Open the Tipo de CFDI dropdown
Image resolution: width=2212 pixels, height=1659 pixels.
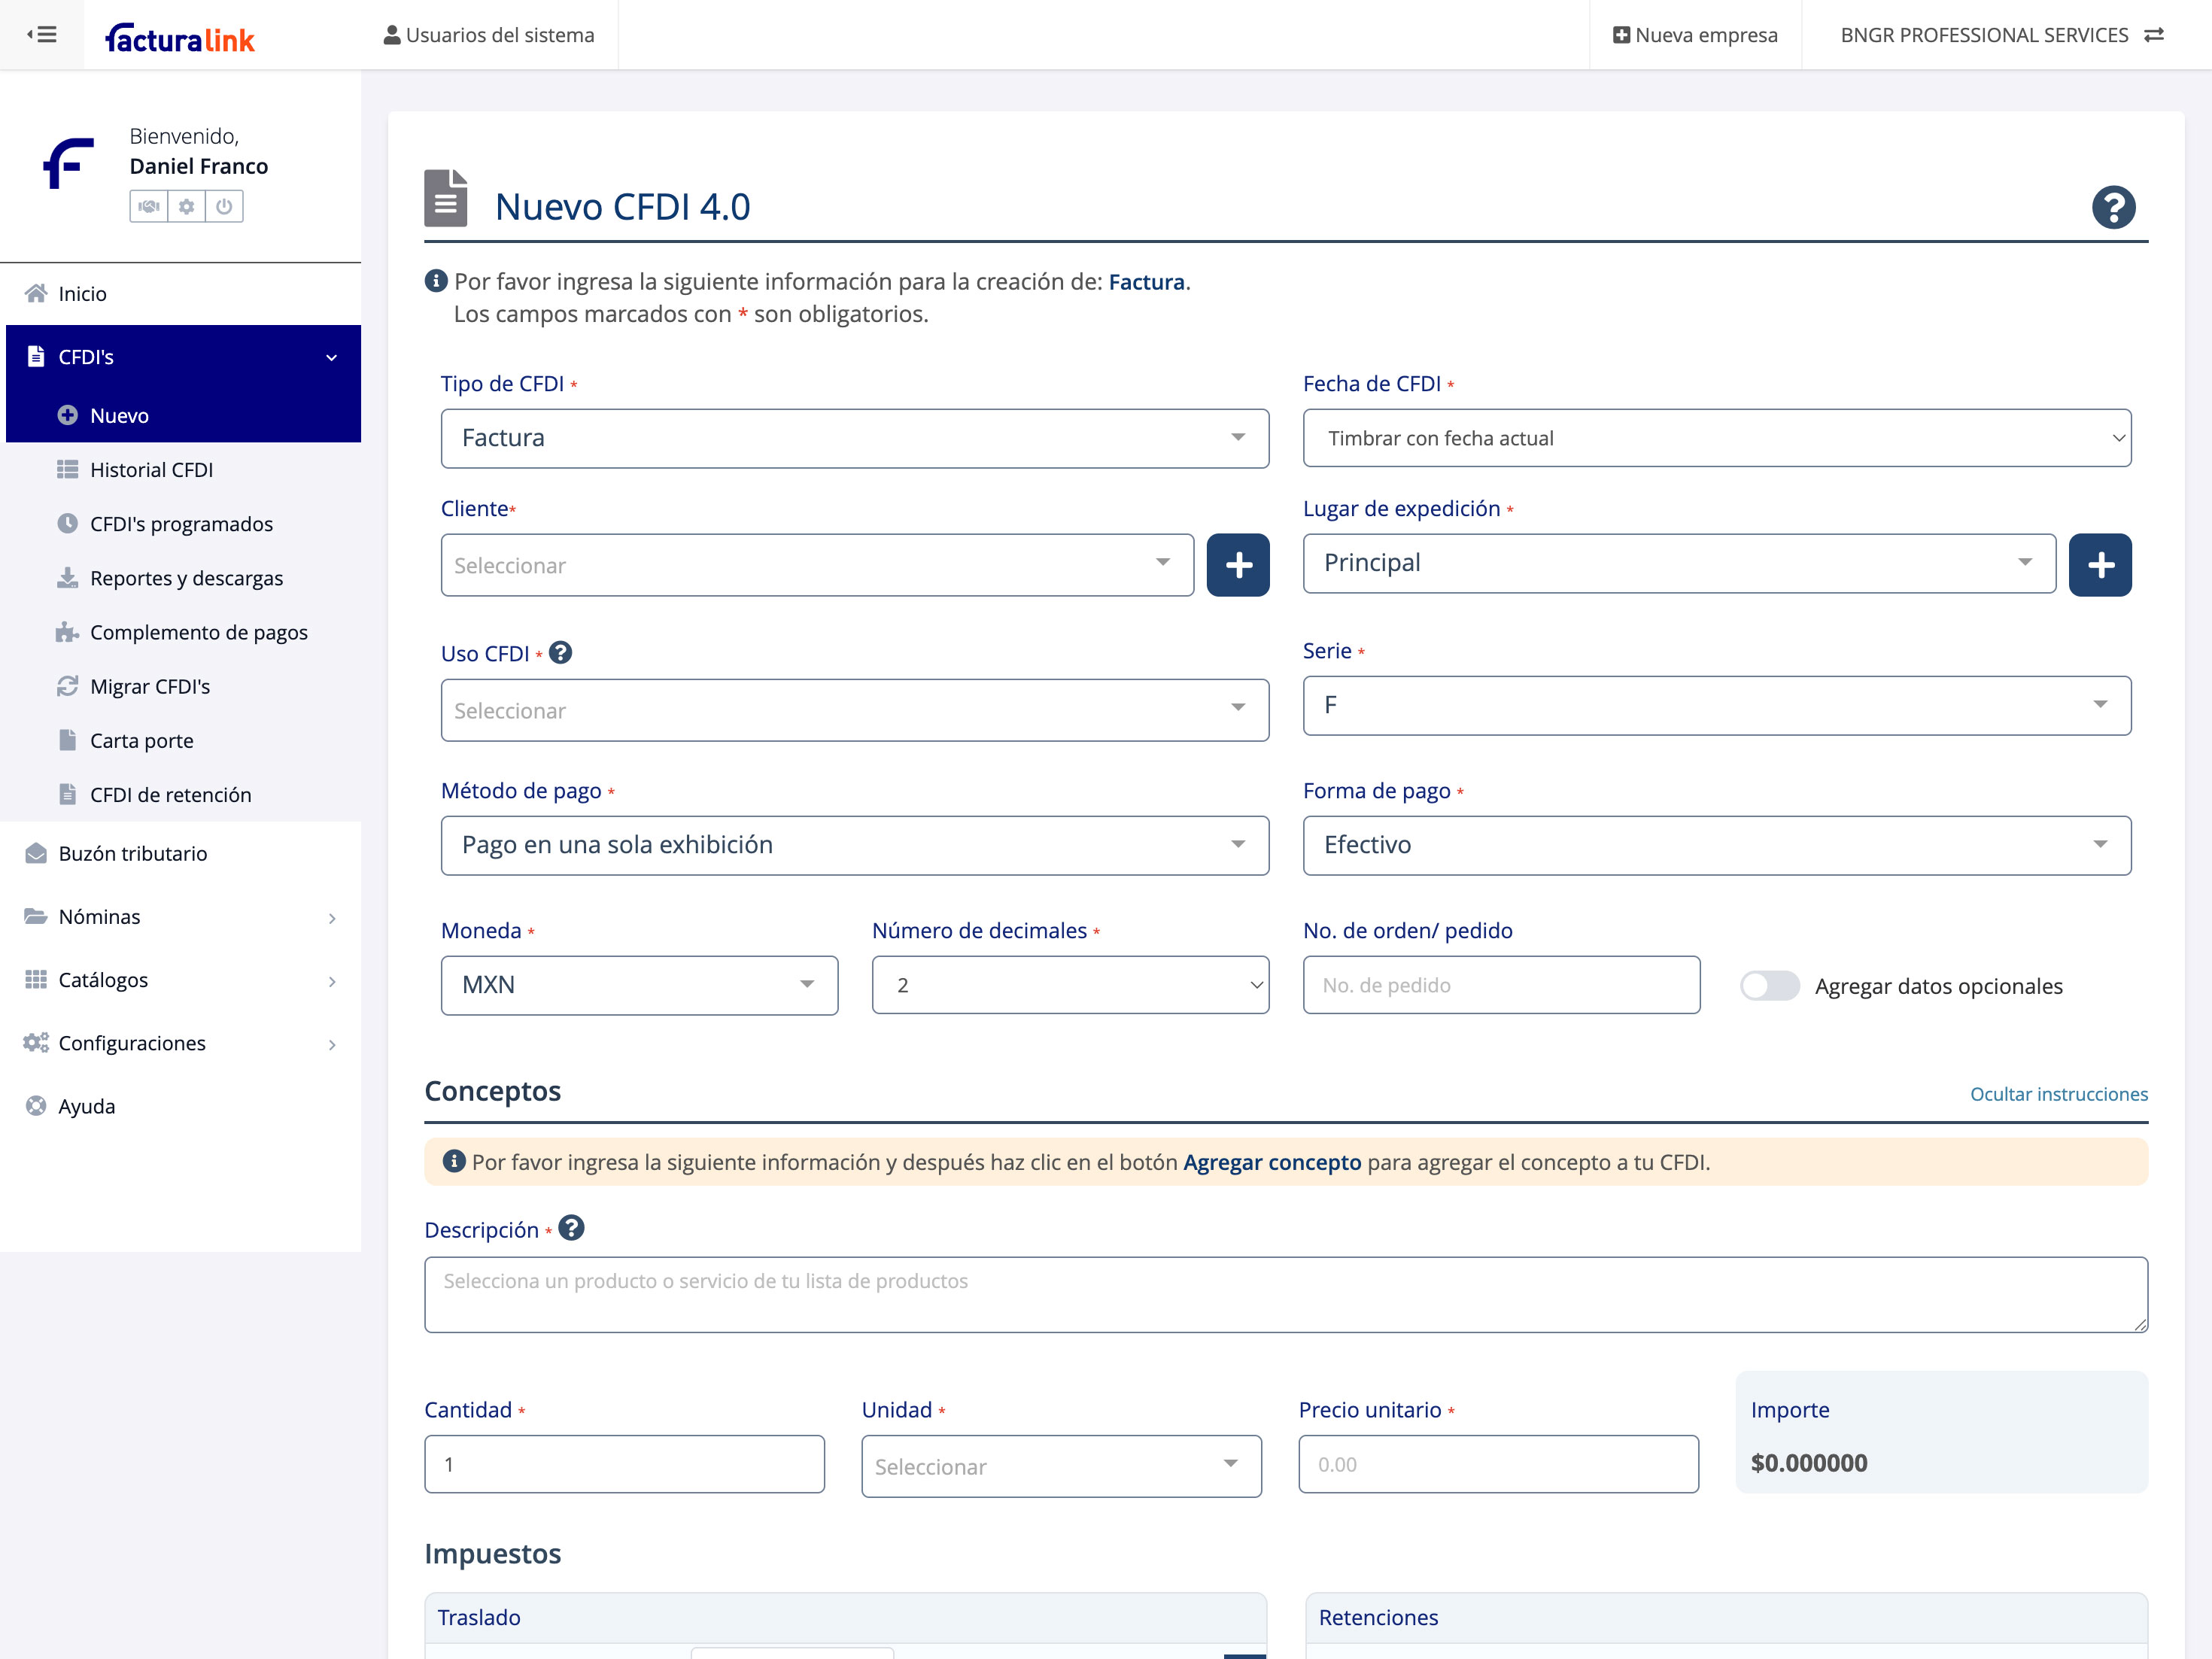point(854,438)
